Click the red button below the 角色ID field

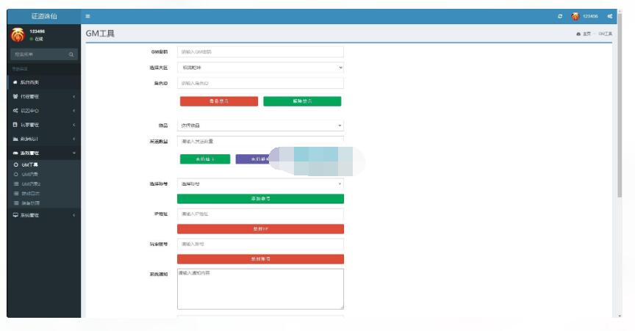click(218, 101)
